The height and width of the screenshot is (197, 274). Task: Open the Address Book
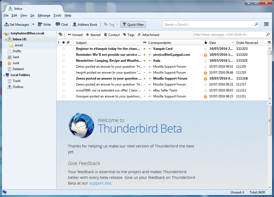click(85, 24)
